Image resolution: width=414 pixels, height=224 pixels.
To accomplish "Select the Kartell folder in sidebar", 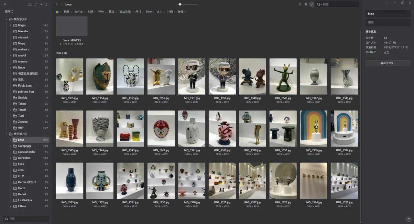I will [x=21, y=194].
